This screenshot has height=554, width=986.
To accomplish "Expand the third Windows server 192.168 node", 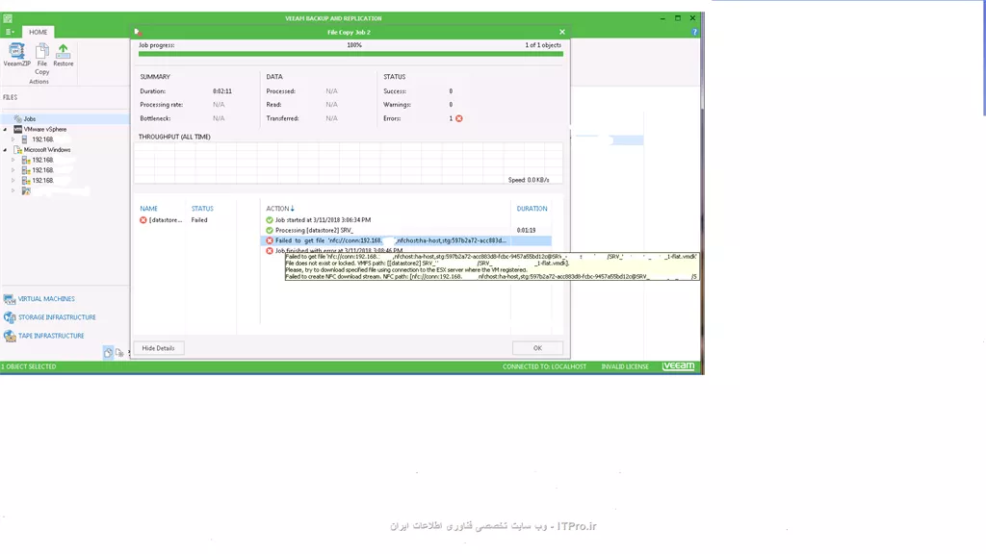I will pyautogui.click(x=13, y=180).
